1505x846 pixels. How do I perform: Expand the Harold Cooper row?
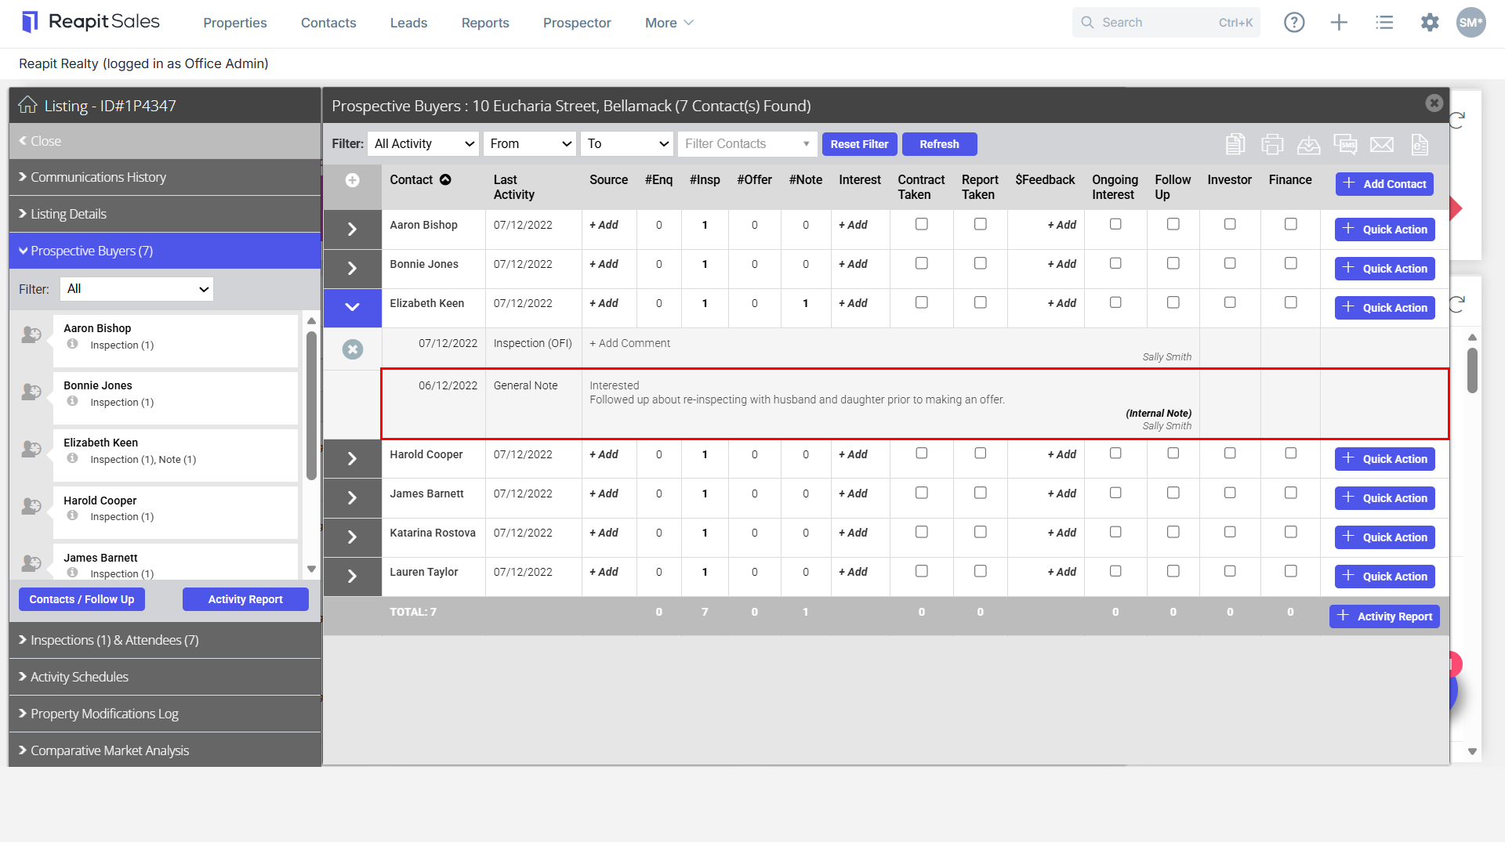coord(353,459)
